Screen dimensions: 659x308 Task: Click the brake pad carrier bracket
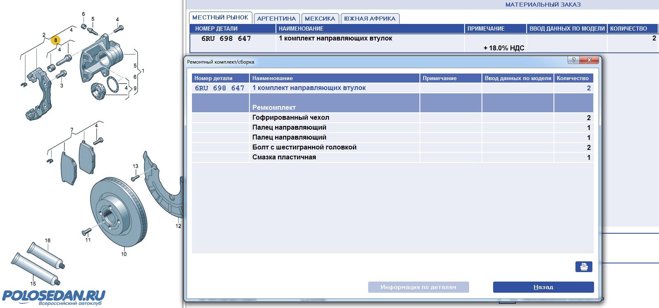38,95
